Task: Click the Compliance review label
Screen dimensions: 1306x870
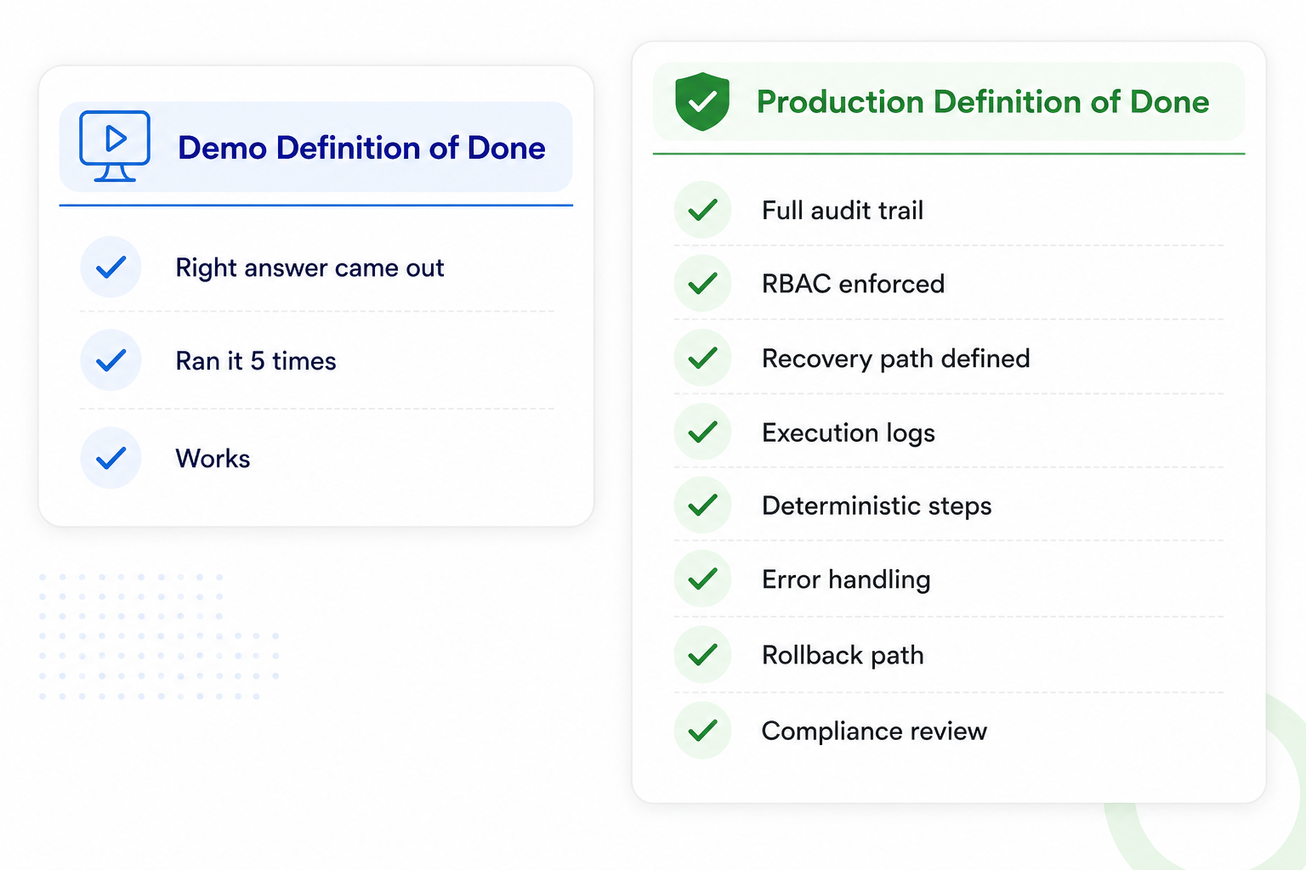Action: (x=874, y=731)
